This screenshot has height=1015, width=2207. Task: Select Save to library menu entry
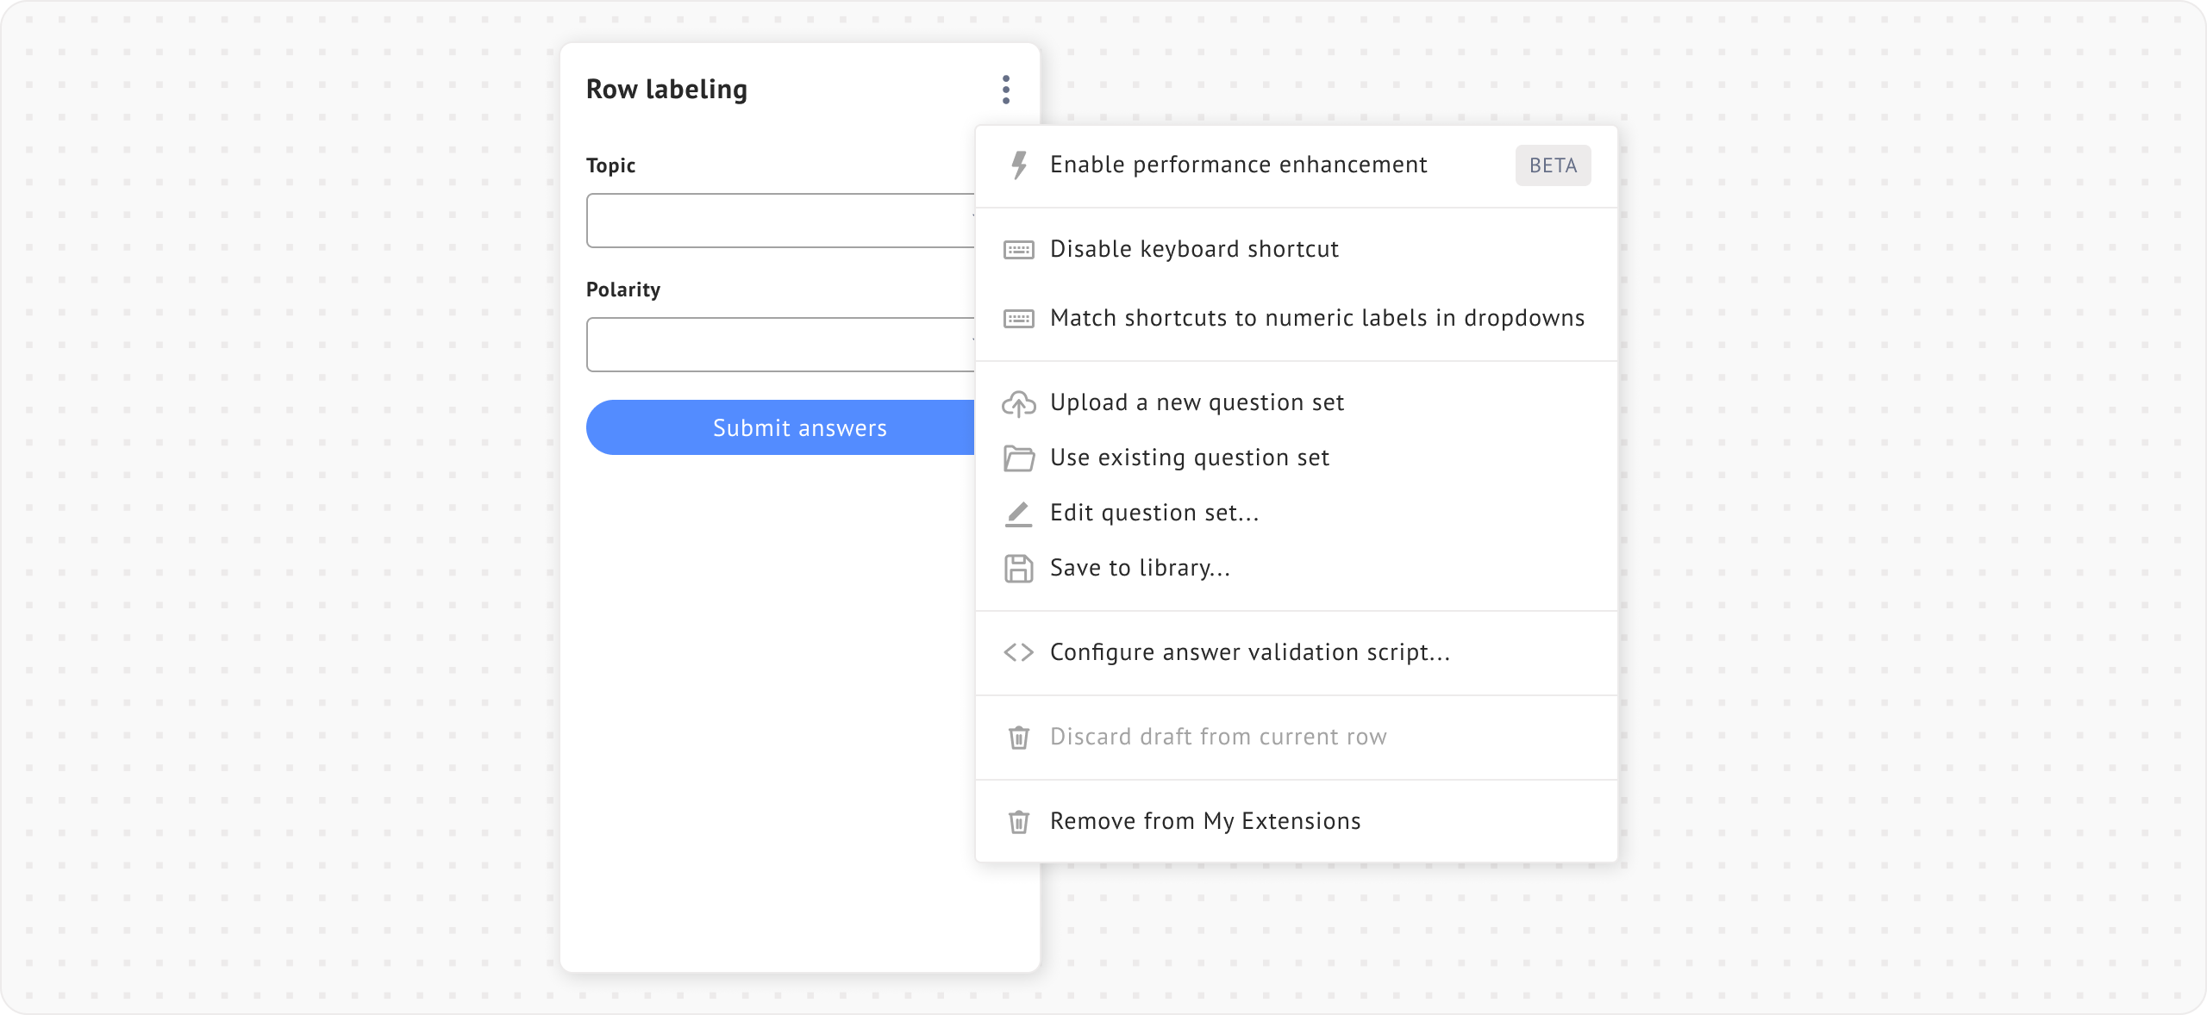click(1140, 569)
